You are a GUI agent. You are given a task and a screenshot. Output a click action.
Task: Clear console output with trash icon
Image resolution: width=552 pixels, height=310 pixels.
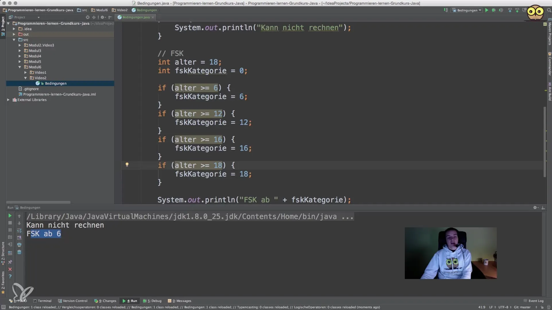coord(19,252)
